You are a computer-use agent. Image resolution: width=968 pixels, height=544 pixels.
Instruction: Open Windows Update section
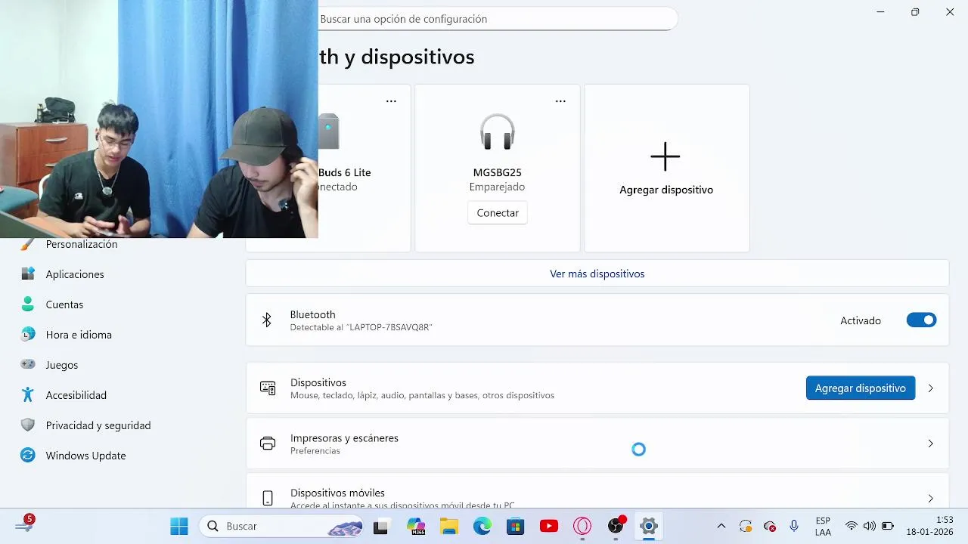(x=85, y=456)
